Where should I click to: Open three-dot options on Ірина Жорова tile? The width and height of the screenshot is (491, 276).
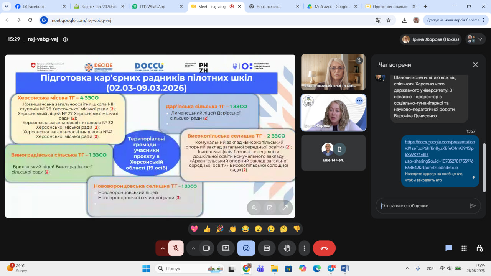point(359,101)
